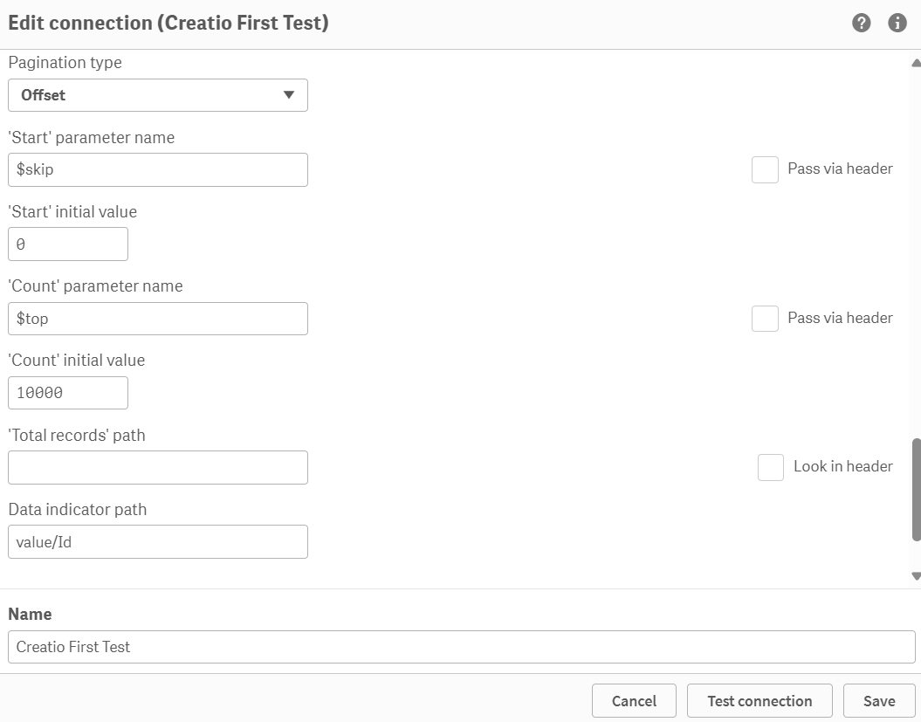Image resolution: width=921 pixels, height=722 pixels.
Task: Focus the 'Start' parameter name field
Action: 157,170
